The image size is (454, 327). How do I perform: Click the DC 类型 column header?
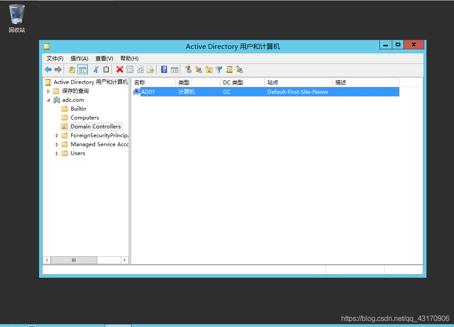point(242,82)
